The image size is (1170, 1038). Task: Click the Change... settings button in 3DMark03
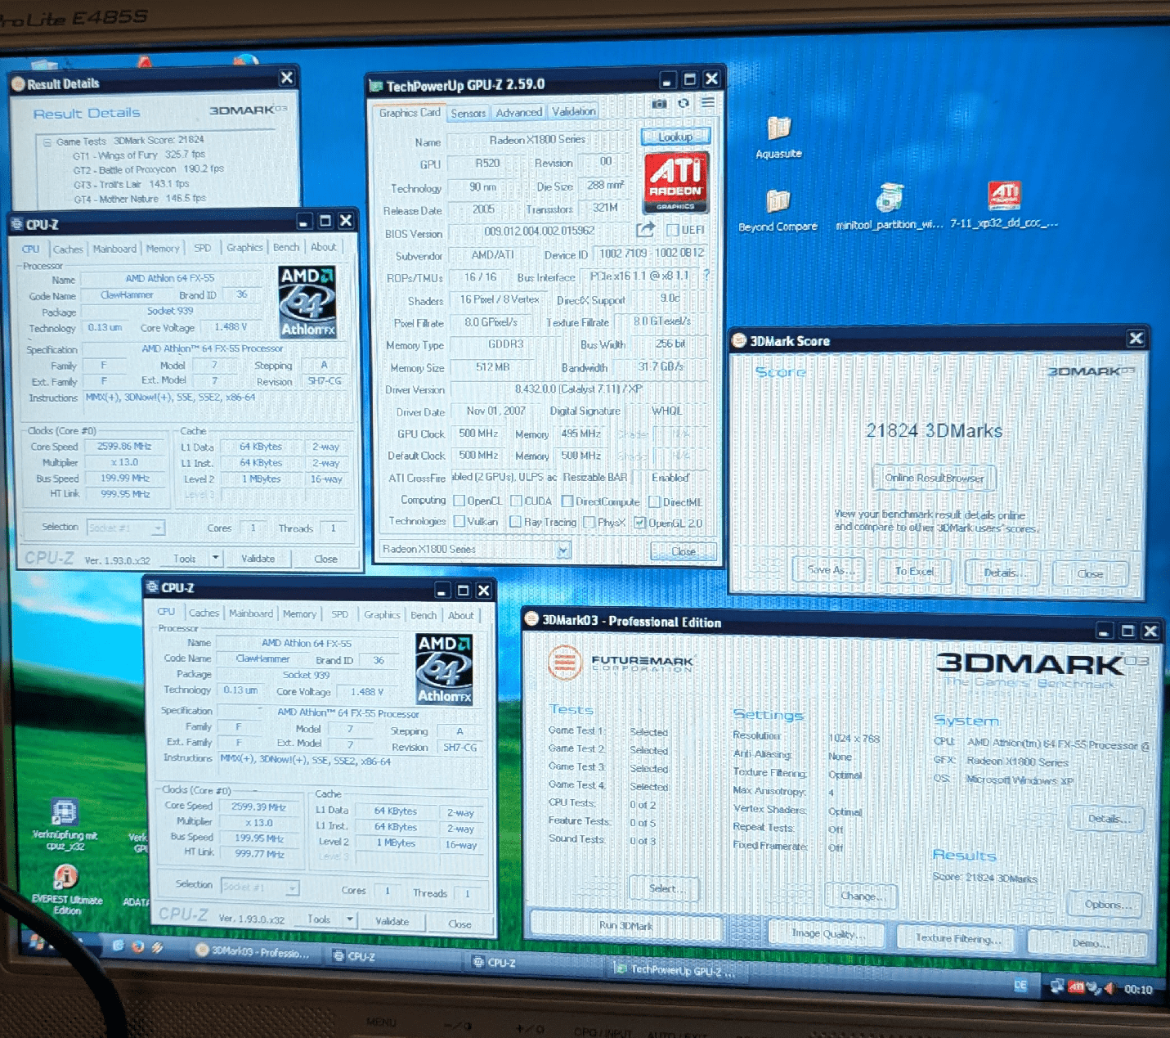point(860,896)
